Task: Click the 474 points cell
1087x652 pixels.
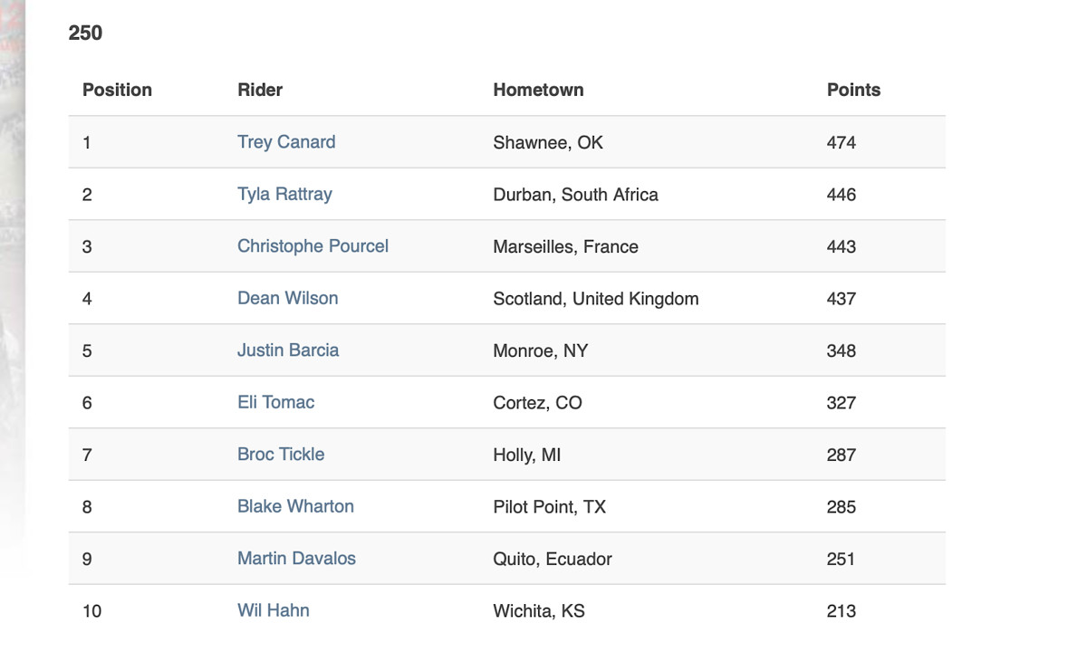Action: coord(842,142)
